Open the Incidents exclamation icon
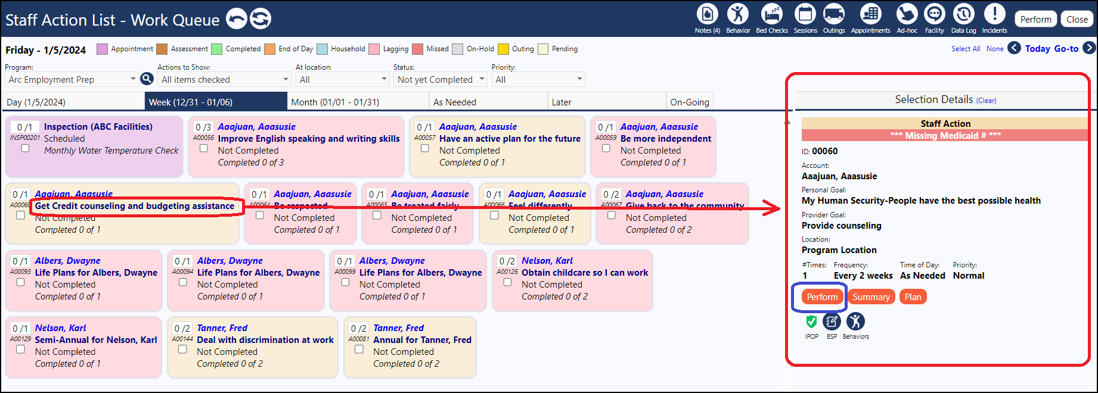 click(994, 14)
